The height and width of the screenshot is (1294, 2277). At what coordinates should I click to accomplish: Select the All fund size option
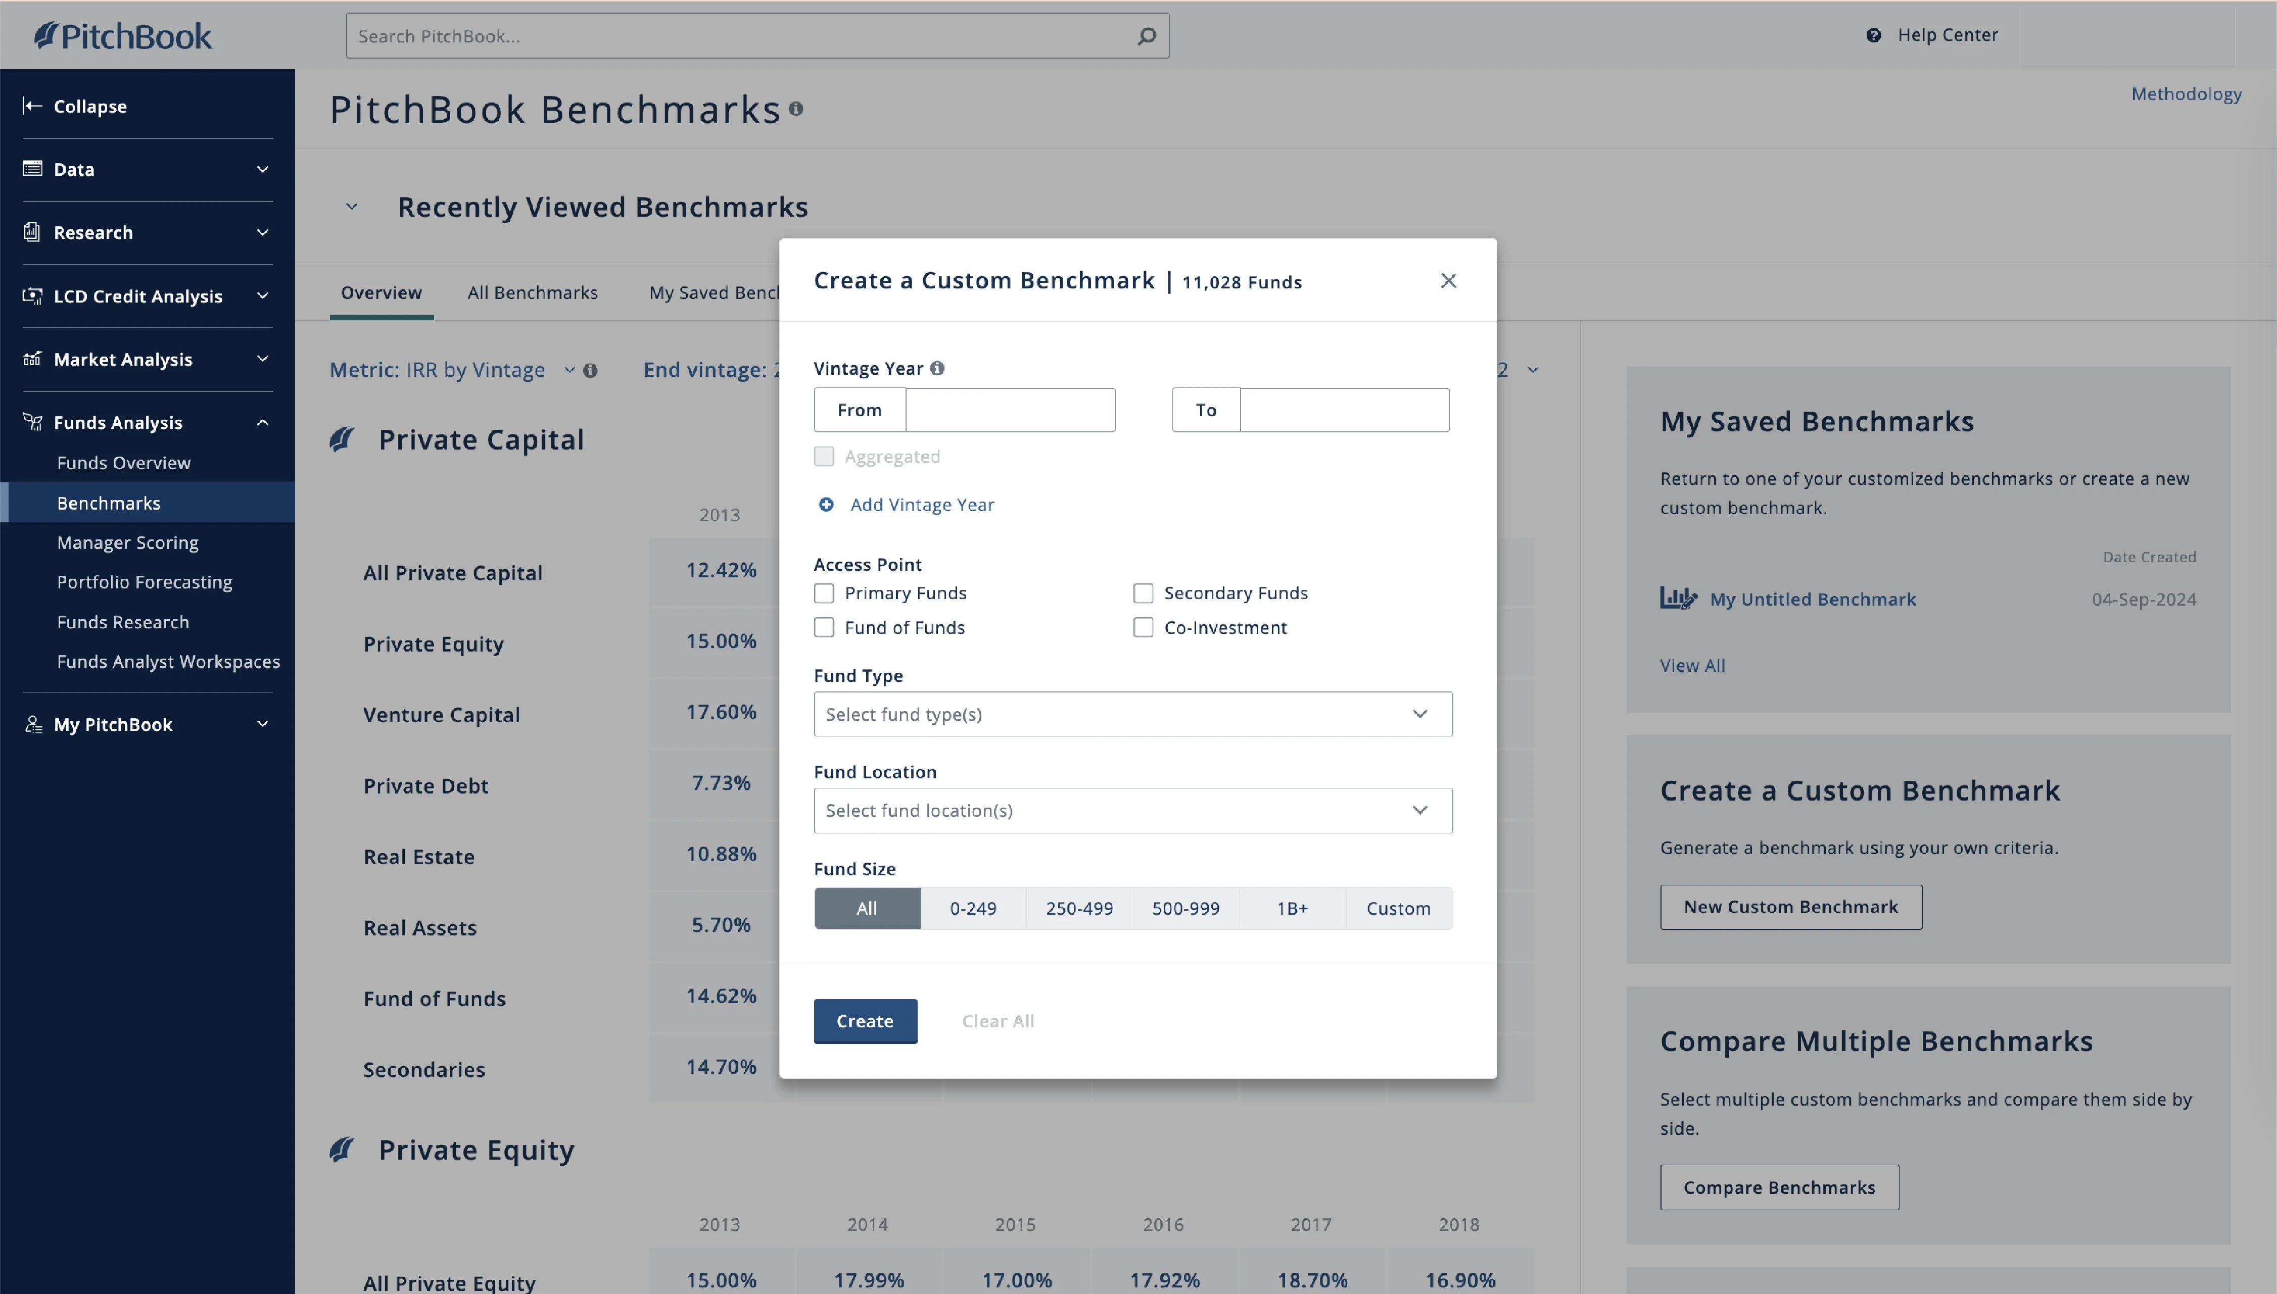(867, 908)
